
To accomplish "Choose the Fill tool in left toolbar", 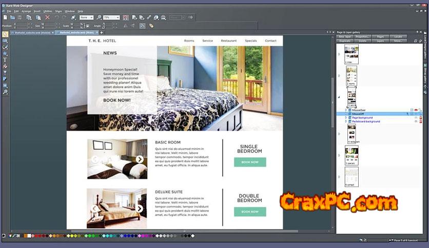I will tap(5, 66).
